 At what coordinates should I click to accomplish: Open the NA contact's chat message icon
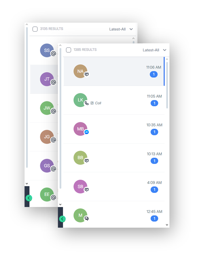click(87, 74)
